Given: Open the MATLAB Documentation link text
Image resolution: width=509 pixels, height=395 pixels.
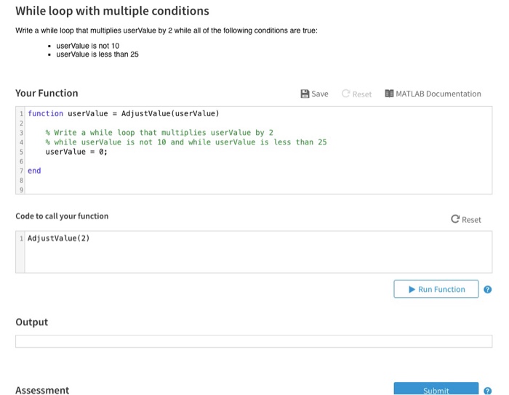Looking at the screenshot, I should point(438,94).
